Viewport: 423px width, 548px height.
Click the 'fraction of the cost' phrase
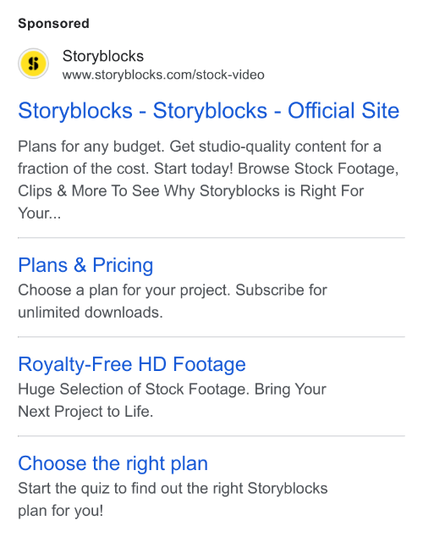pos(84,169)
